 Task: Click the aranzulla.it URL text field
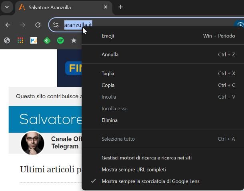click(x=78, y=25)
